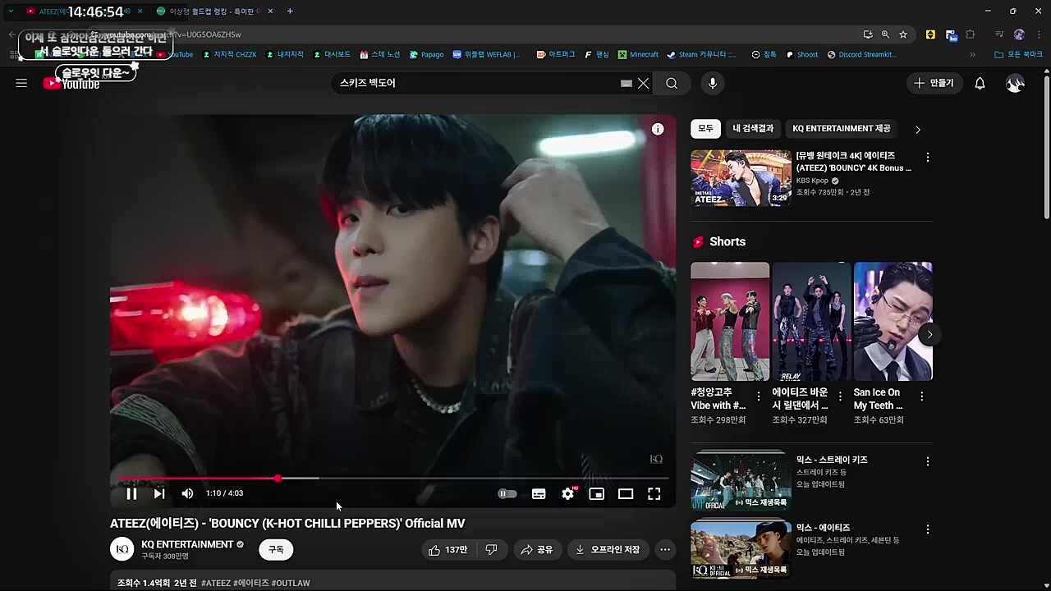
Task: Toggle subtitles/closed captions
Action: [539, 493]
